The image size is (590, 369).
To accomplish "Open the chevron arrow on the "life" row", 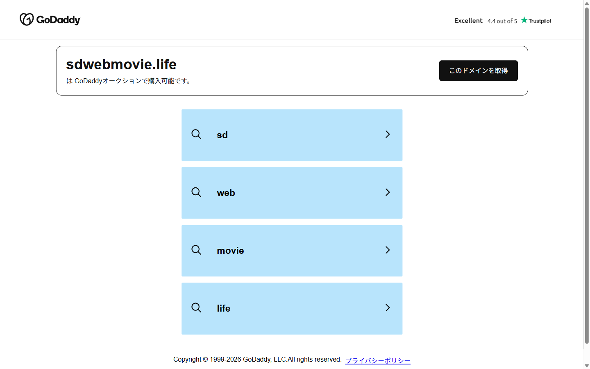I will (x=388, y=308).
